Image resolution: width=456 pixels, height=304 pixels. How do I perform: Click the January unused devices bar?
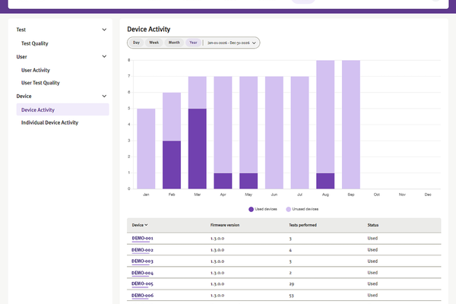pos(146,149)
